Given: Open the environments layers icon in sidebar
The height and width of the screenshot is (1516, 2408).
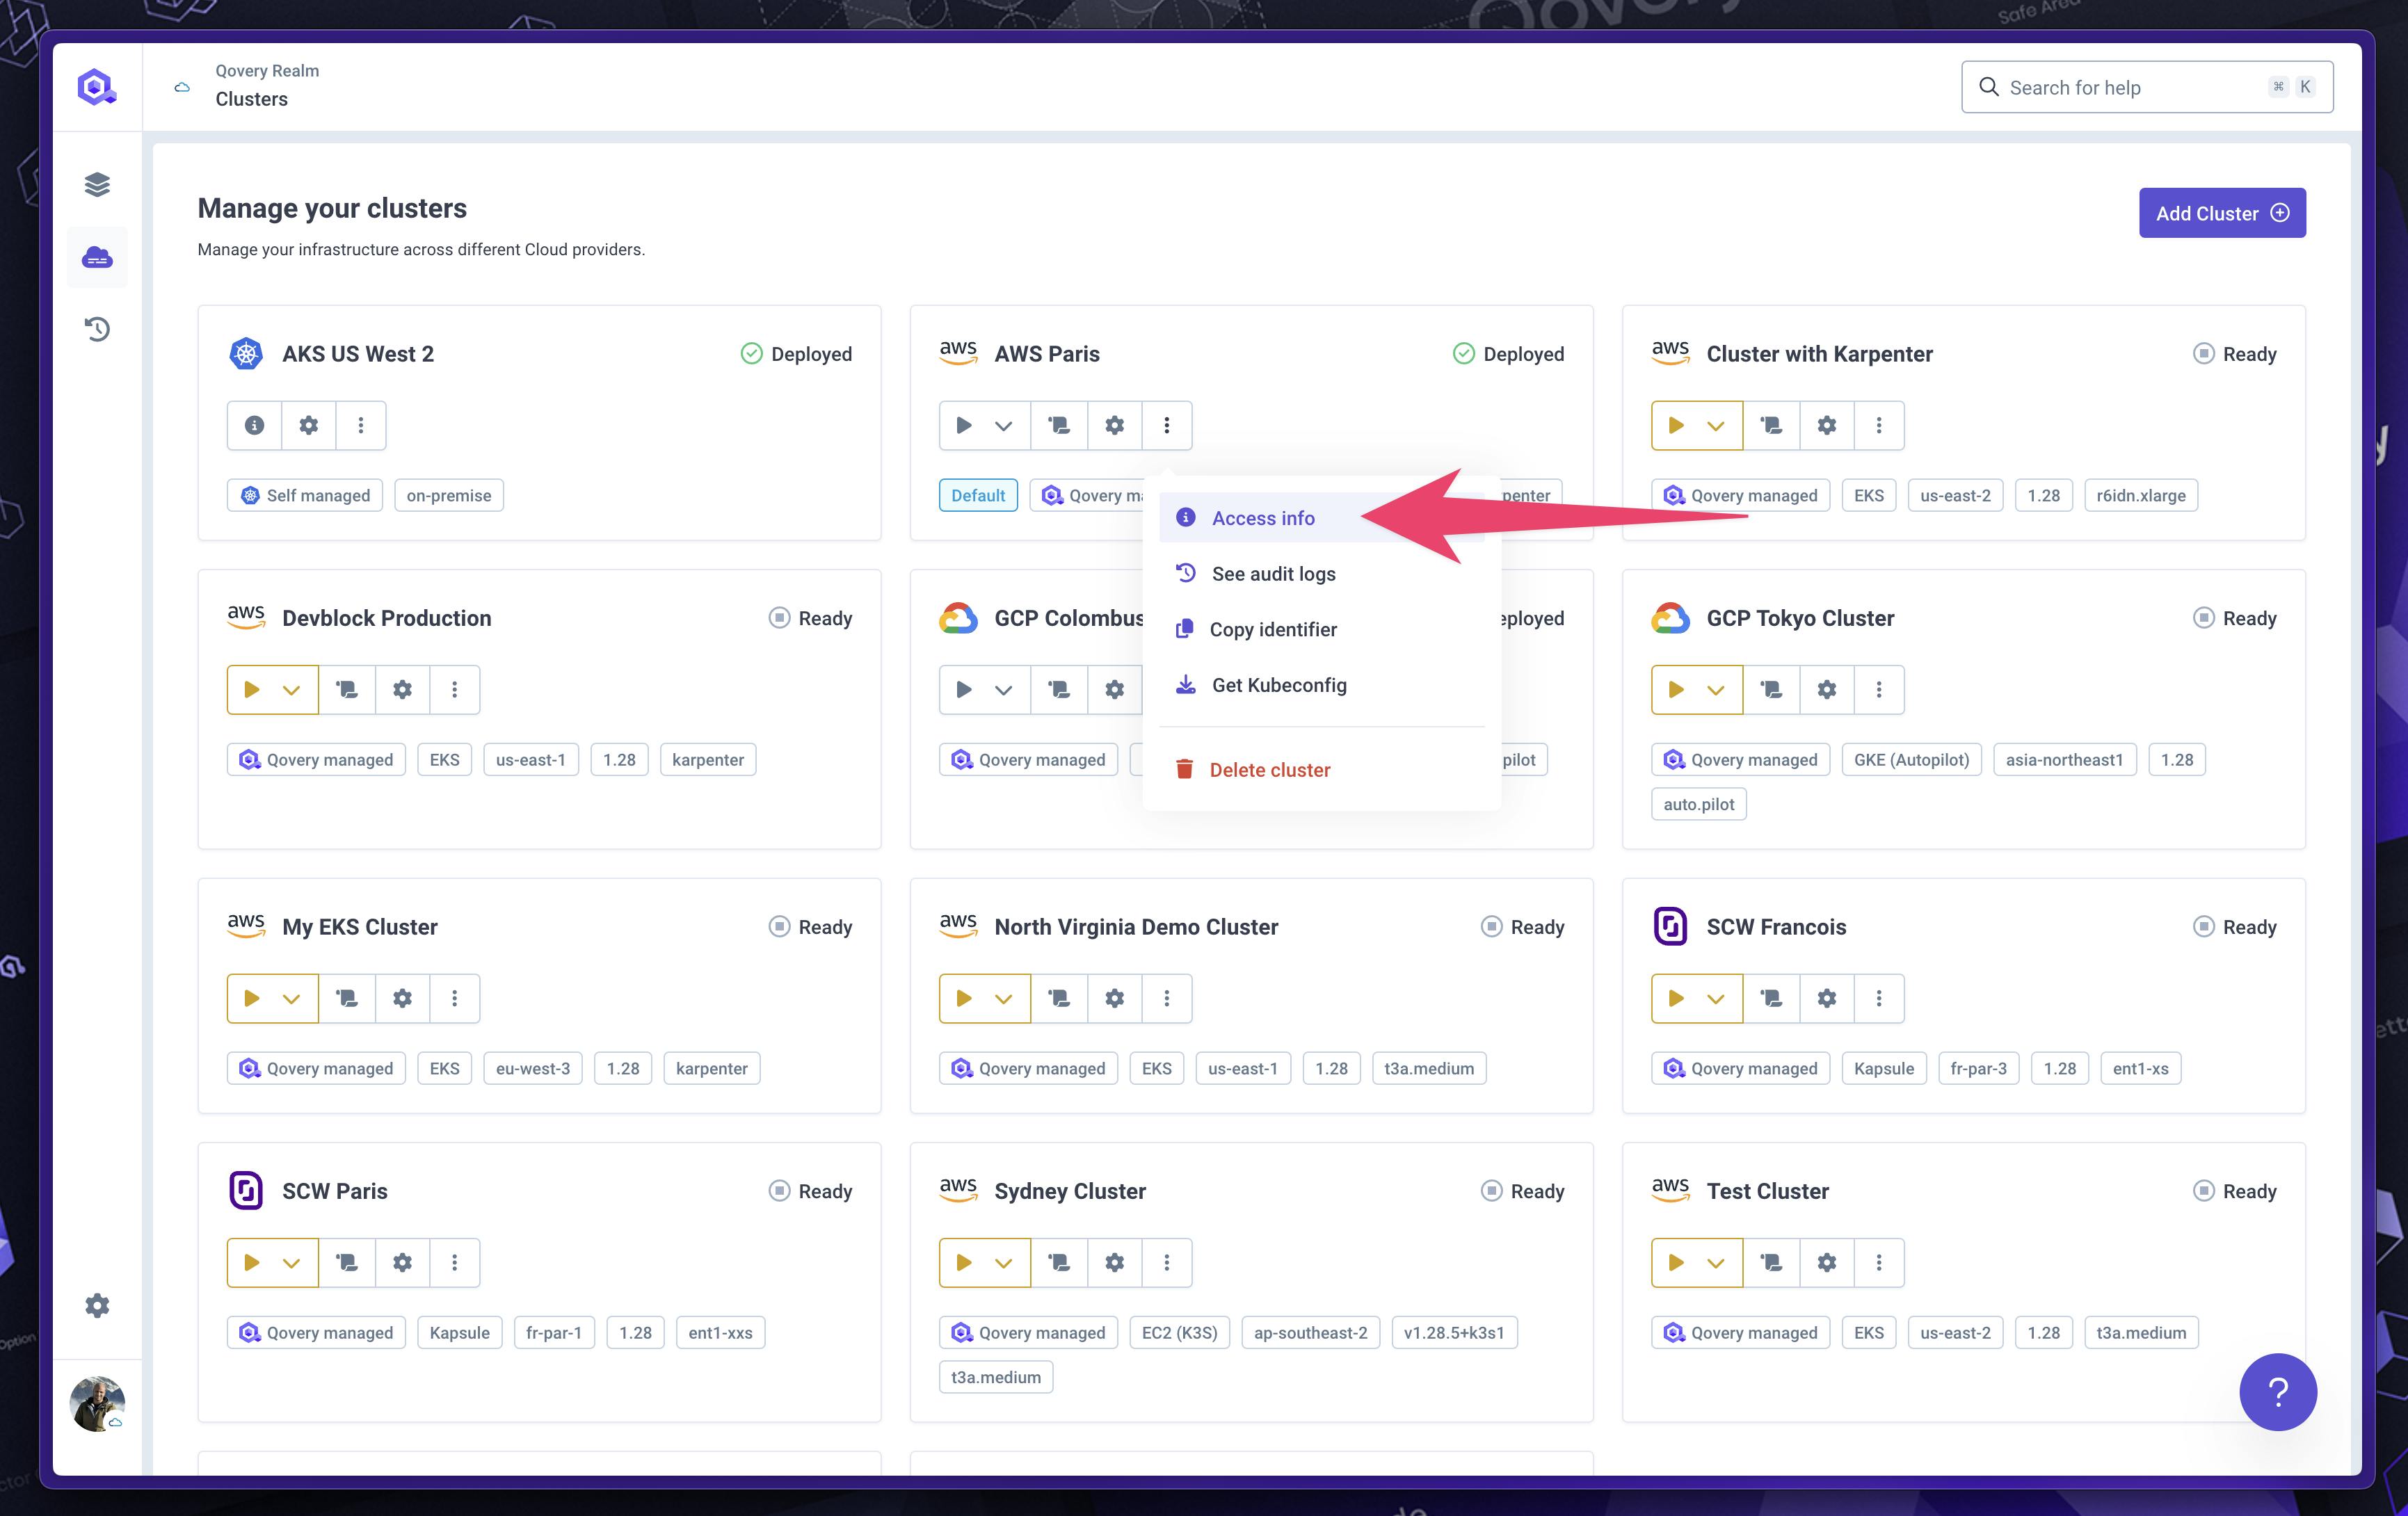Looking at the screenshot, I should click(x=97, y=184).
